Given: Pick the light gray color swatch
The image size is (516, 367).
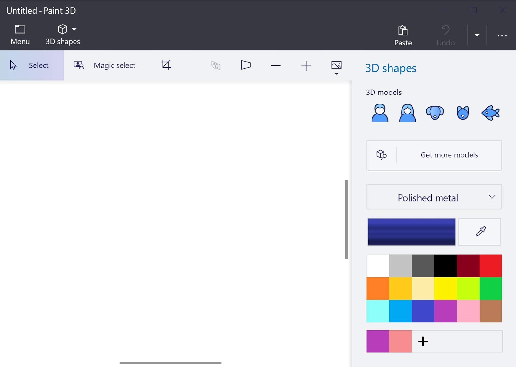Looking at the screenshot, I should [401, 266].
